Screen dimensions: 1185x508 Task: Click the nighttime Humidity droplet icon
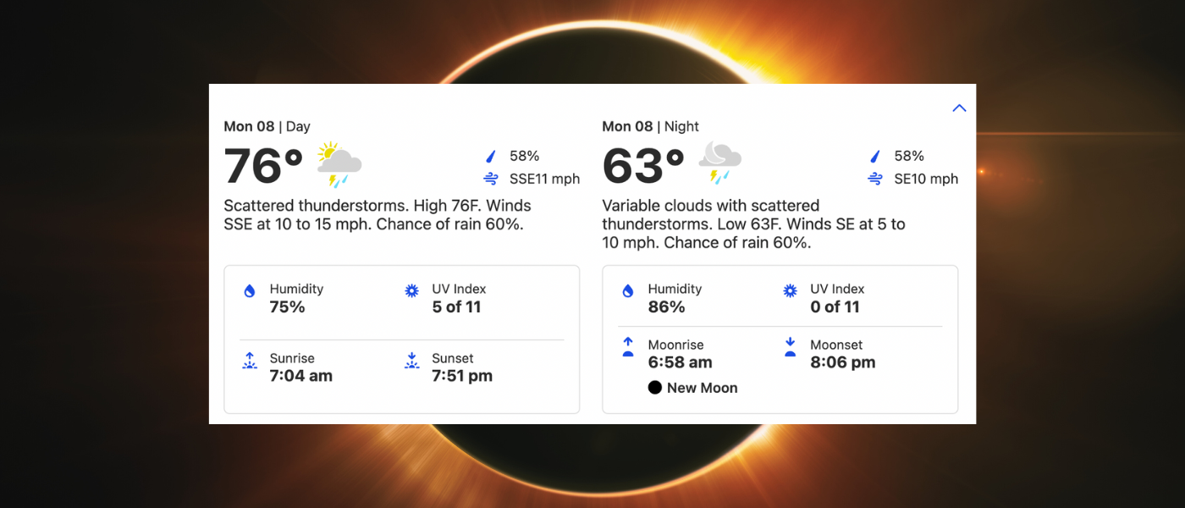tap(628, 290)
